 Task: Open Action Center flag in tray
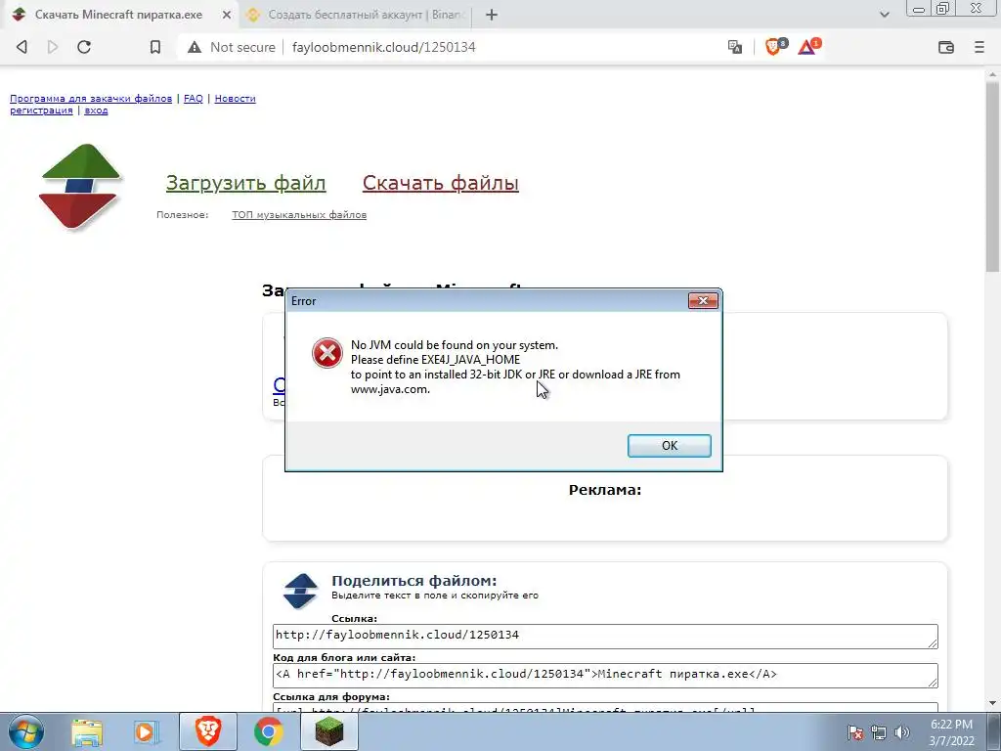pyautogui.click(x=855, y=732)
